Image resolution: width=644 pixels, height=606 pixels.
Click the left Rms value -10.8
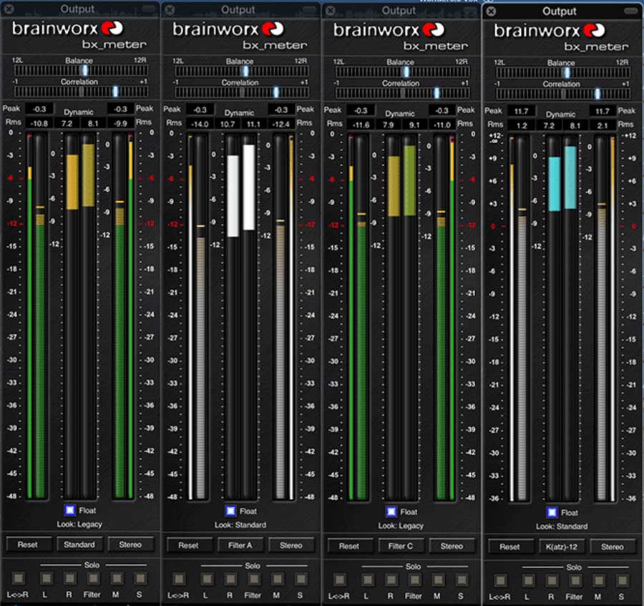pyautogui.click(x=39, y=123)
